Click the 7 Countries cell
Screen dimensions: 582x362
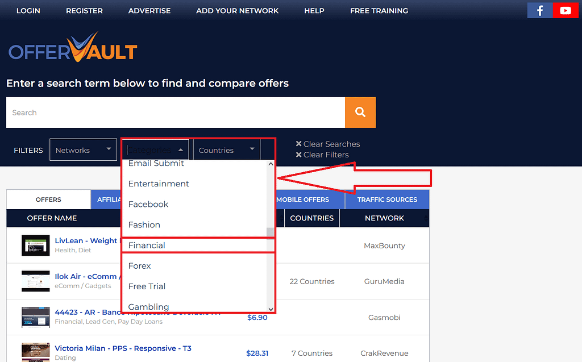[312, 353]
